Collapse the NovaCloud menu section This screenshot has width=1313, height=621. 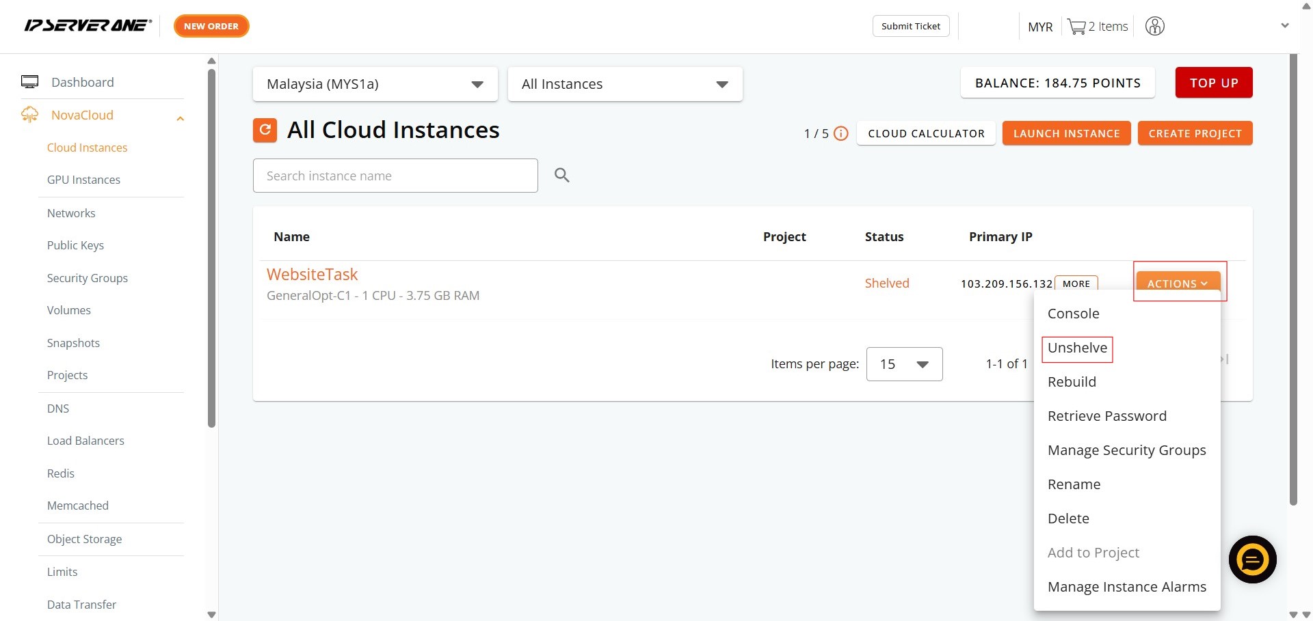point(181,119)
